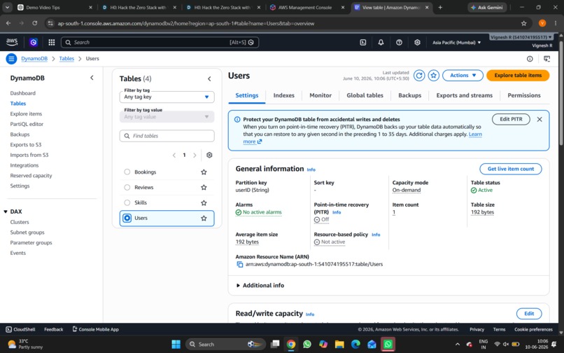
Task: Open CloudShell icon in top navigation bar
Action: [363, 43]
